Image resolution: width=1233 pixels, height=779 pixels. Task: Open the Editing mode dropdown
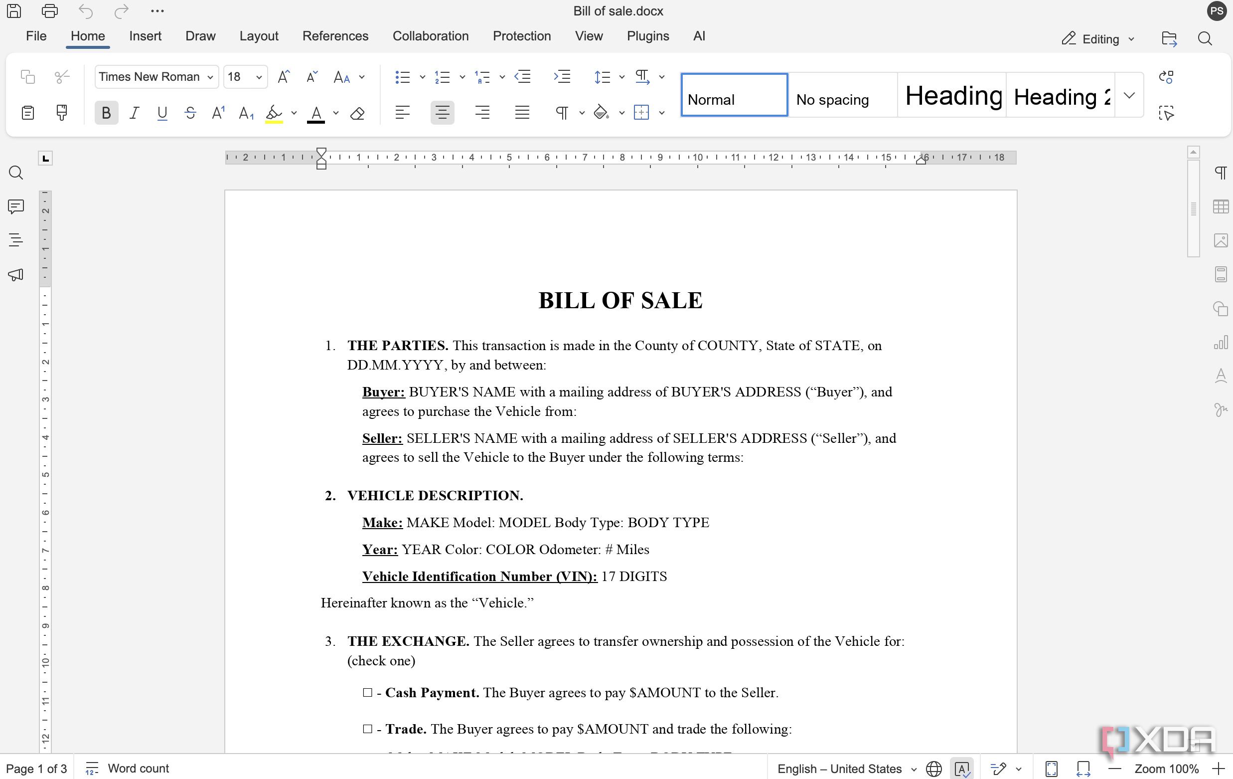(1099, 39)
